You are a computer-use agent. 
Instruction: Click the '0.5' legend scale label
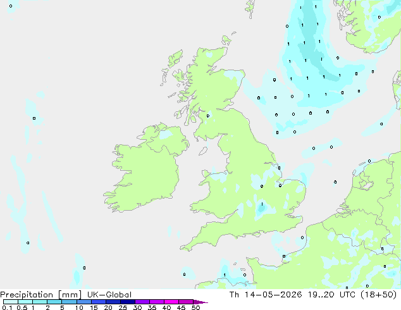22,307
